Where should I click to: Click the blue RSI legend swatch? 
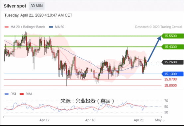(6, 94)
